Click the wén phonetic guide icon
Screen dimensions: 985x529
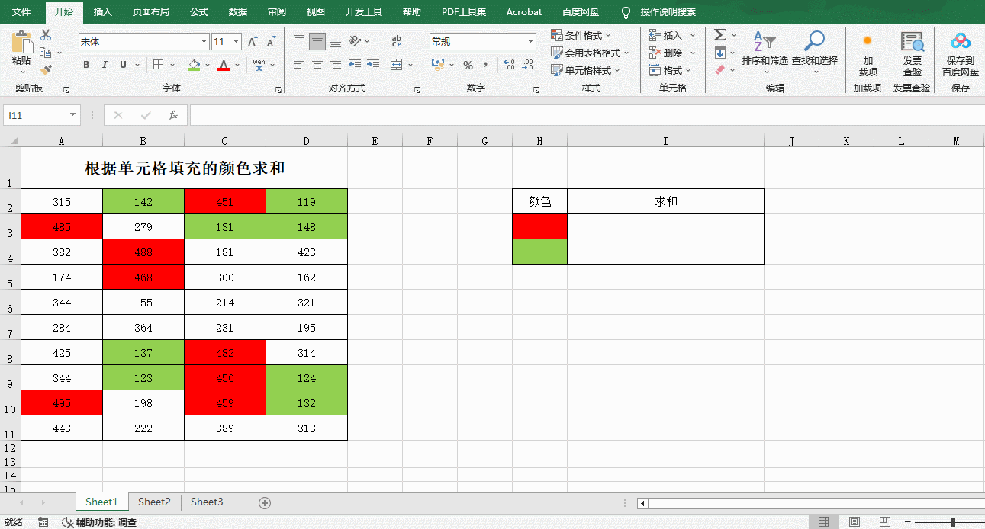click(x=259, y=65)
